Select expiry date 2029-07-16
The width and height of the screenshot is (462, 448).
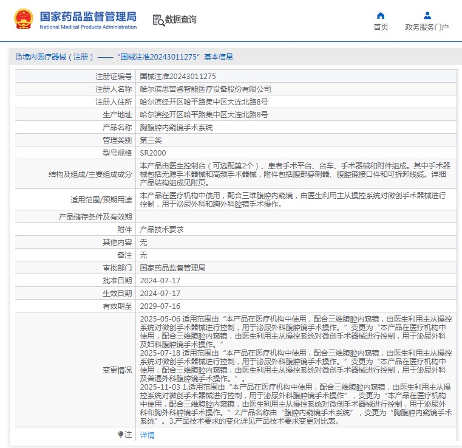point(160,306)
